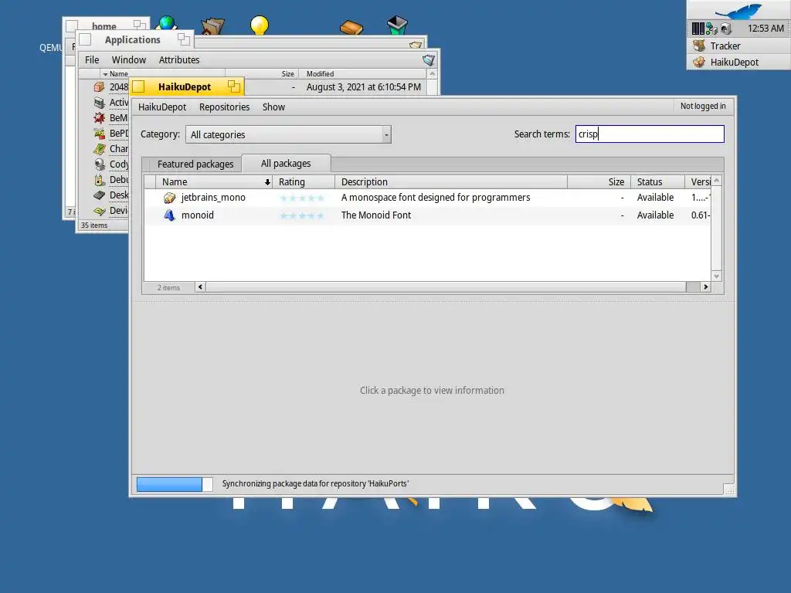This screenshot has height=593, width=791.
Task: Open the Category dropdown showing All categories
Action: tap(288, 134)
